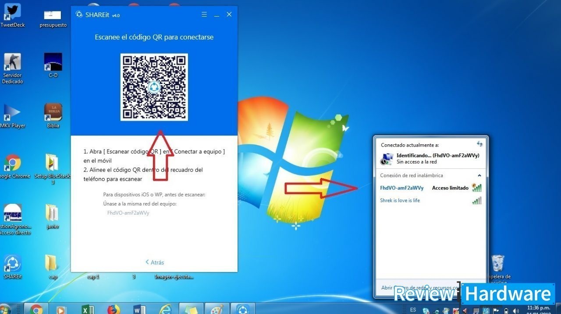Click the SHAREit logo in title bar
561x314 pixels.
click(x=79, y=14)
